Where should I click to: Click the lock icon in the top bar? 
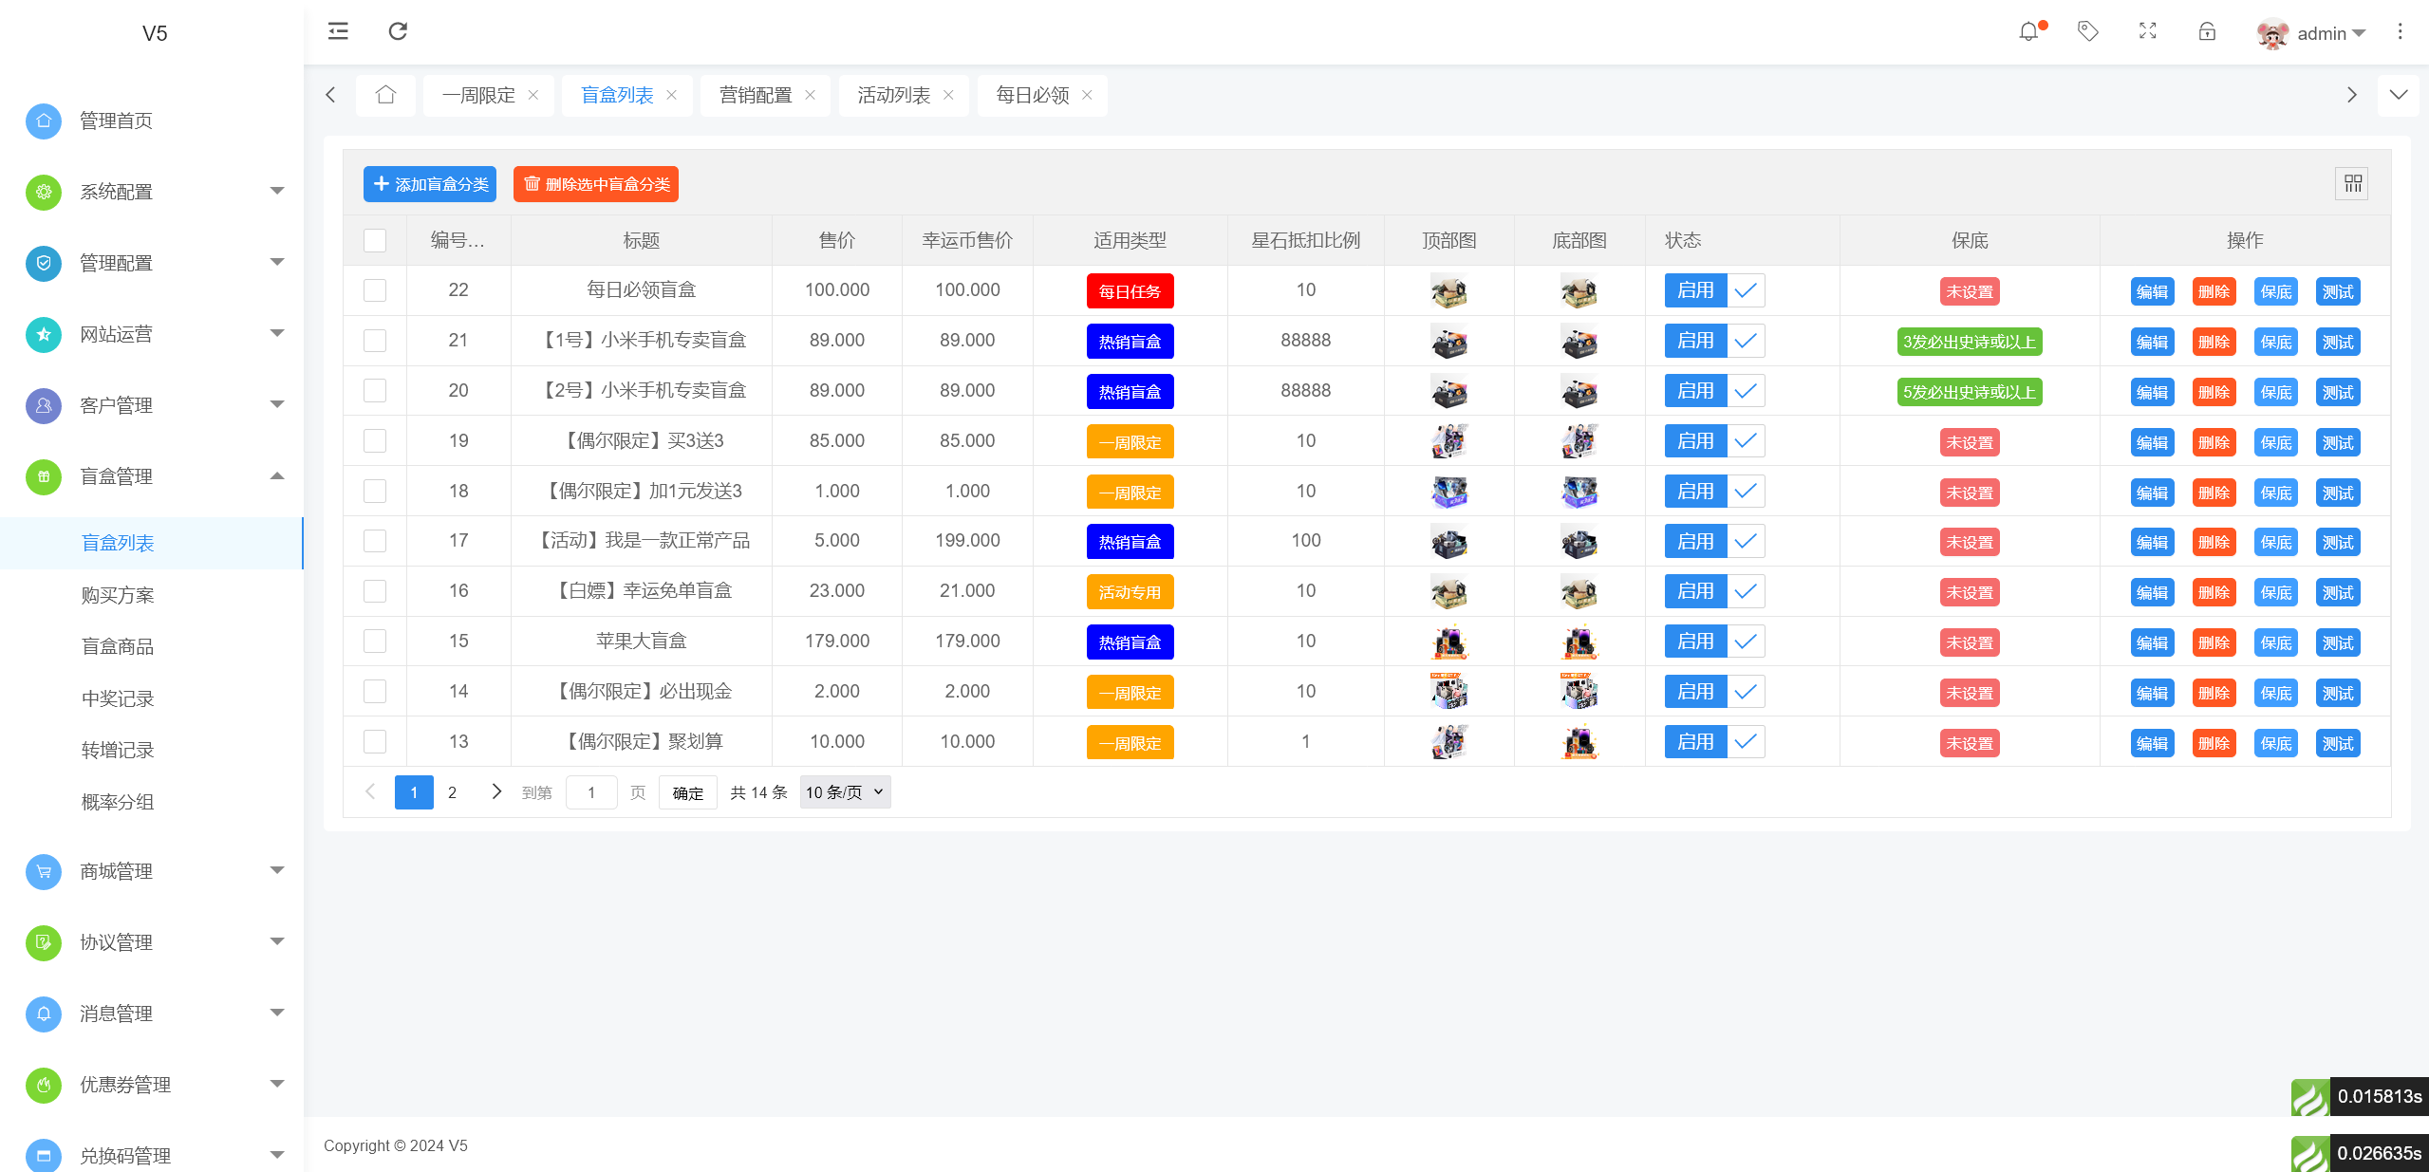pos(2207,31)
